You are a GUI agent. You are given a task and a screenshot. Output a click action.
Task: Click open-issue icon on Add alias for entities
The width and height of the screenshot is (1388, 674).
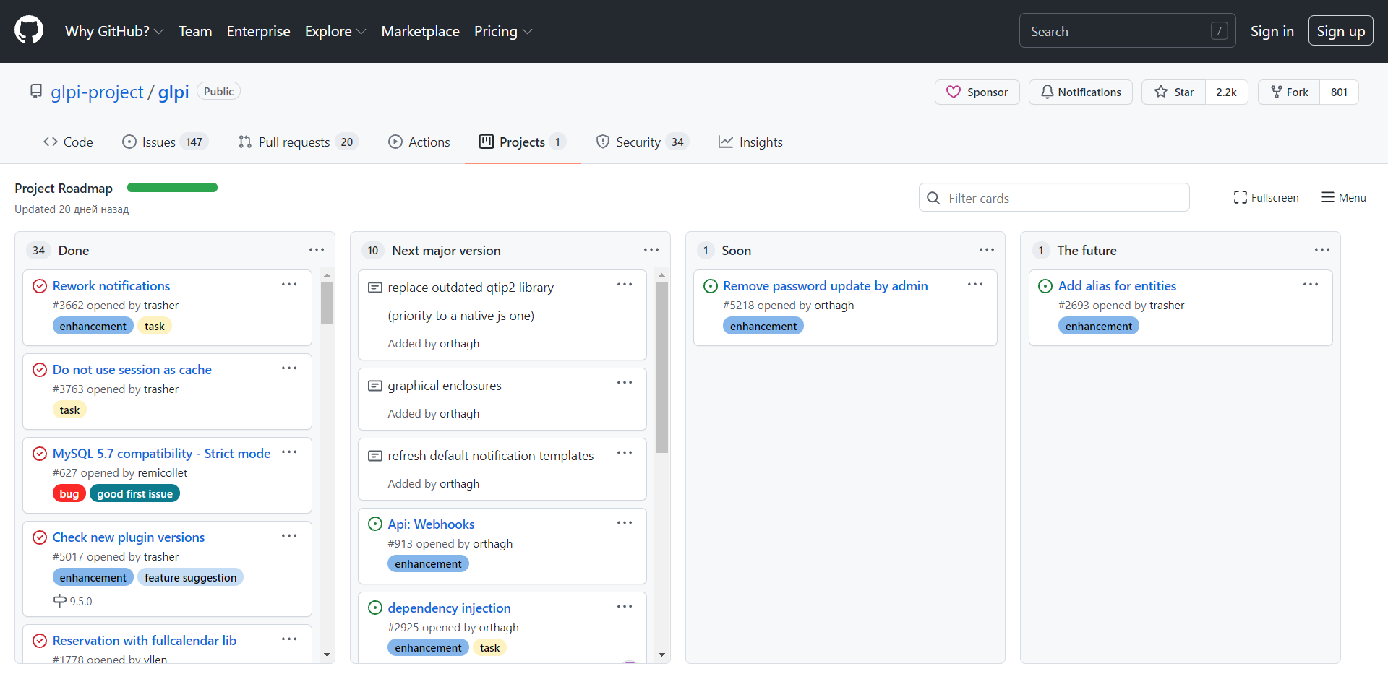click(x=1045, y=286)
